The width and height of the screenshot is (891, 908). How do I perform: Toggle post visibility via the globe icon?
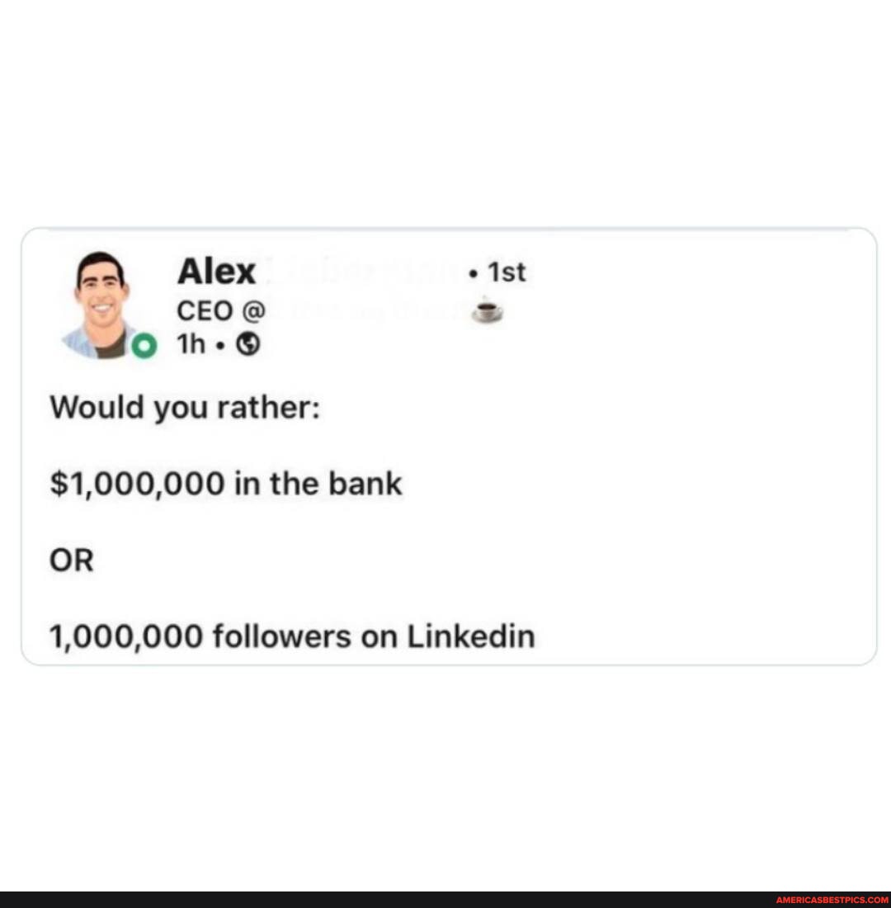click(247, 344)
